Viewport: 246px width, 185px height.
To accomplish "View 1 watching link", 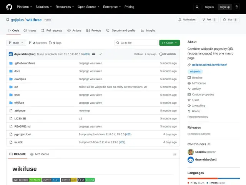I will pos(196,106).
